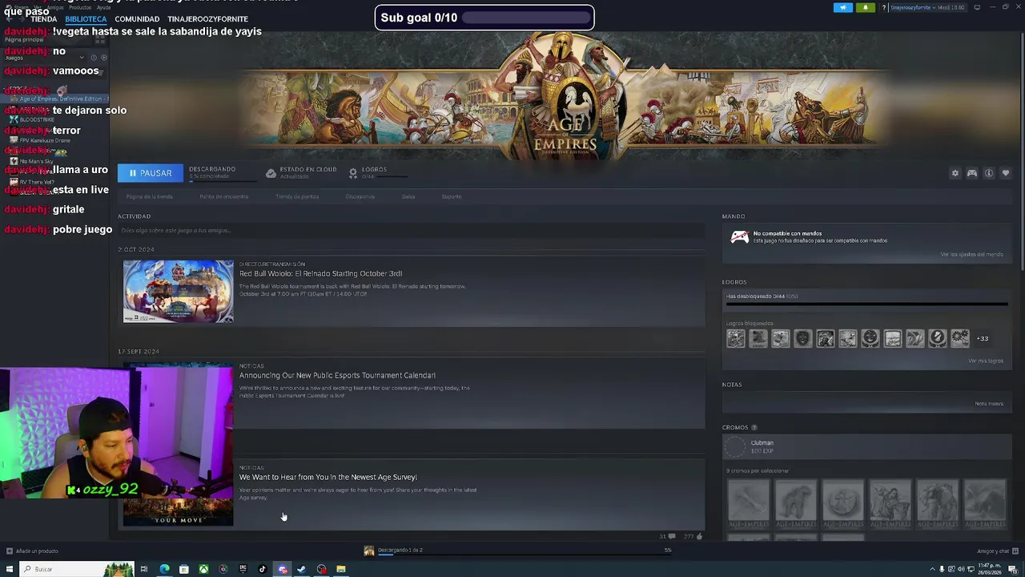Open Task View on the taskbar
Screen dimensions: 1025x577
(x=144, y=569)
